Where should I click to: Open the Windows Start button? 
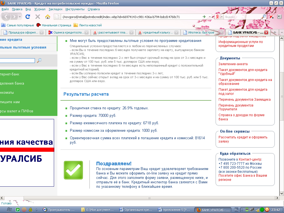click(x=9, y=210)
